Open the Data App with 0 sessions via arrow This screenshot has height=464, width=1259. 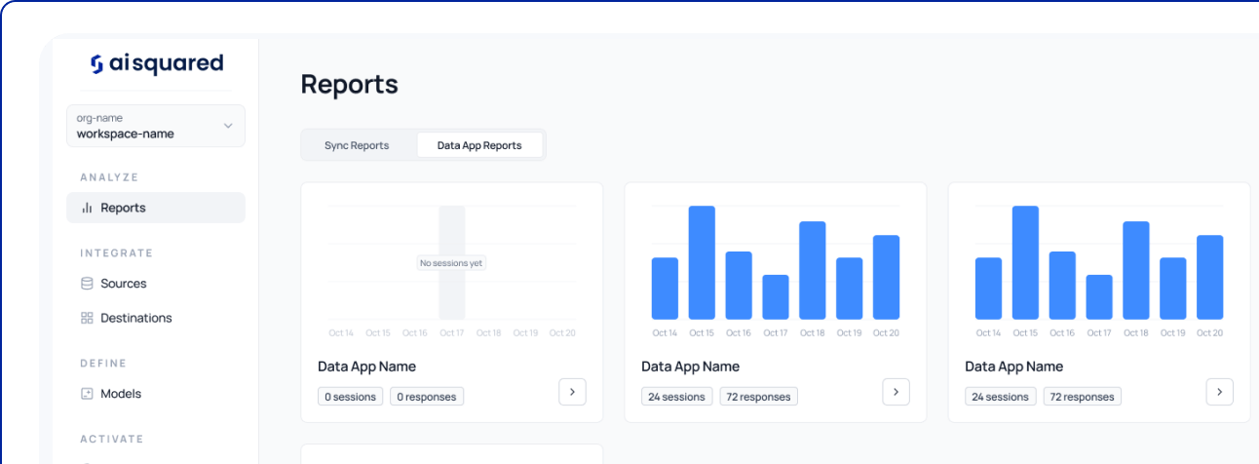(x=572, y=392)
